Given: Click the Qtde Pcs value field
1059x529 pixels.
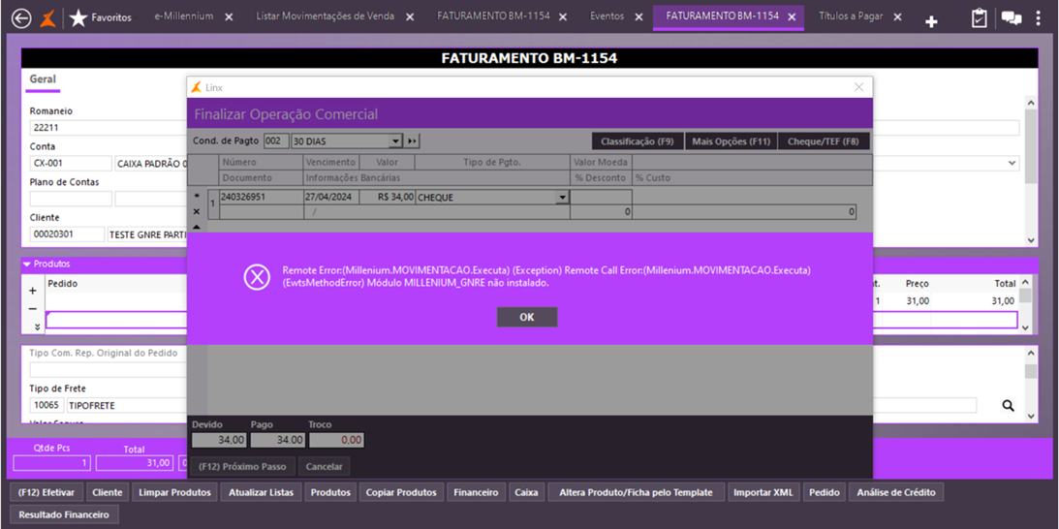Looking at the screenshot, I should pyautogui.click(x=51, y=463).
